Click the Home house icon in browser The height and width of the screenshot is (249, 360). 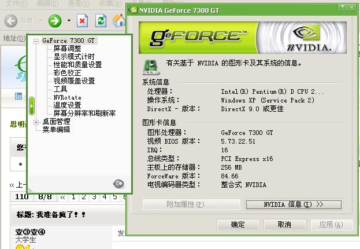tap(119, 21)
